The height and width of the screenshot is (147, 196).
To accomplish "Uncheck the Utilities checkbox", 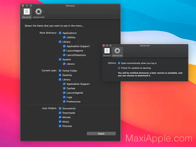I will (64, 37).
